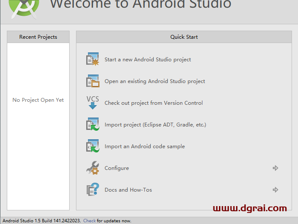The width and height of the screenshot is (298, 224).
Task: Click the Docs and How-Tos question icon
Action: pyautogui.click(x=93, y=190)
